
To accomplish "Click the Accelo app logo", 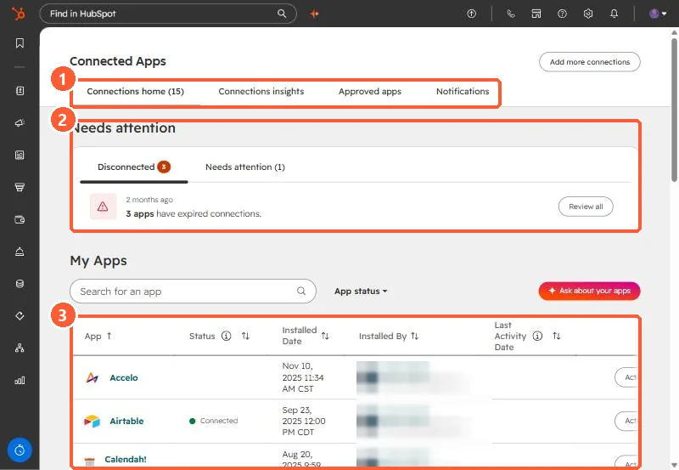I will click(92, 377).
